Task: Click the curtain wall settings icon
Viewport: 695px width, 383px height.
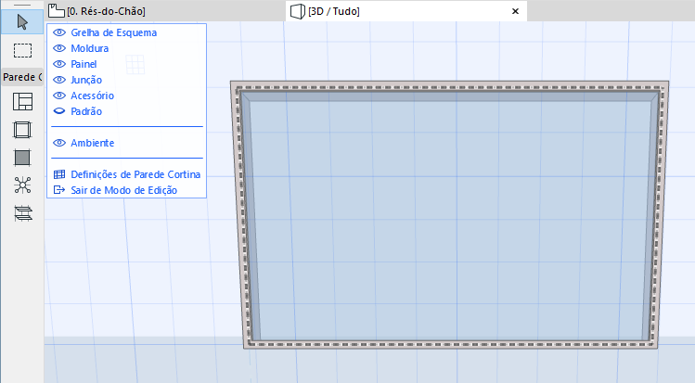Action: pyautogui.click(x=59, y=174)
